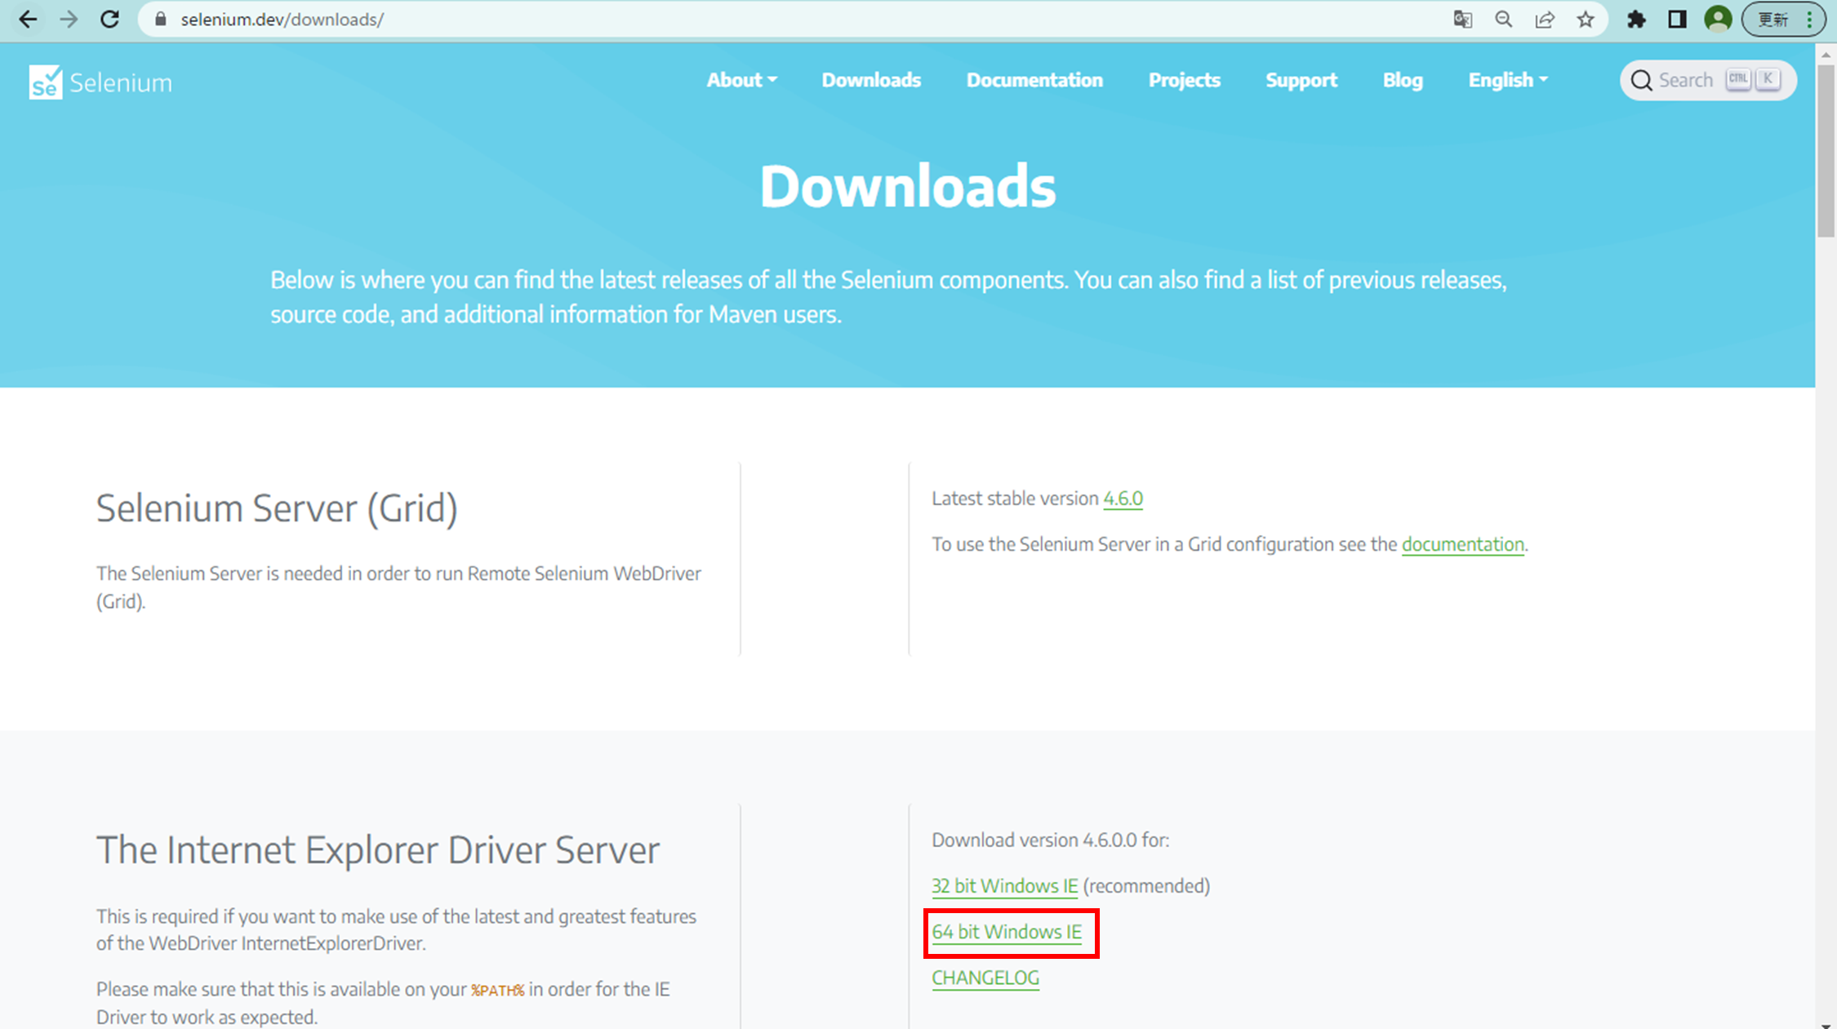This screenshot has width=1837, height=1029.
Task: Download 64 bit Windows IE driver
Action: (1007, 932)
